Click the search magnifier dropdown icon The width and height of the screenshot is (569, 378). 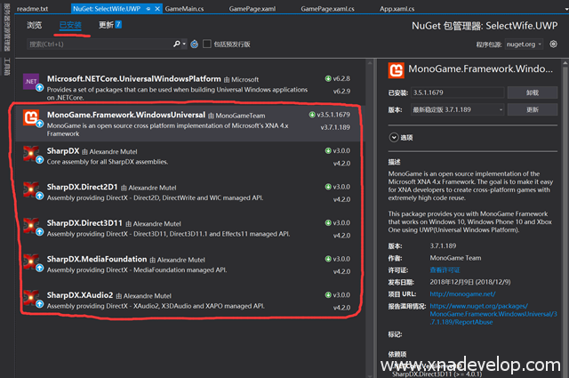[180, 43]
